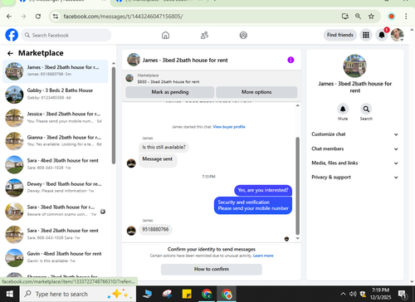
Task: Click the install app icon in address bar
Action: click(x=344, y=17)
